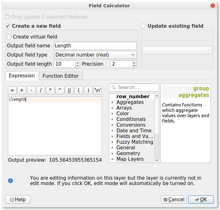This screenshot has width=220, height=210.
Task: Expand the Fuzzy Matching group
Action: [112, 142]
